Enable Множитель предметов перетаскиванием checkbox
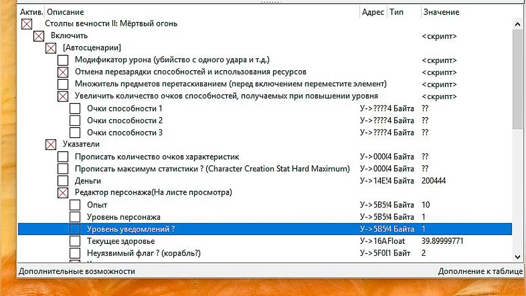This screenshot has width=526, height=296. point(63,84)
